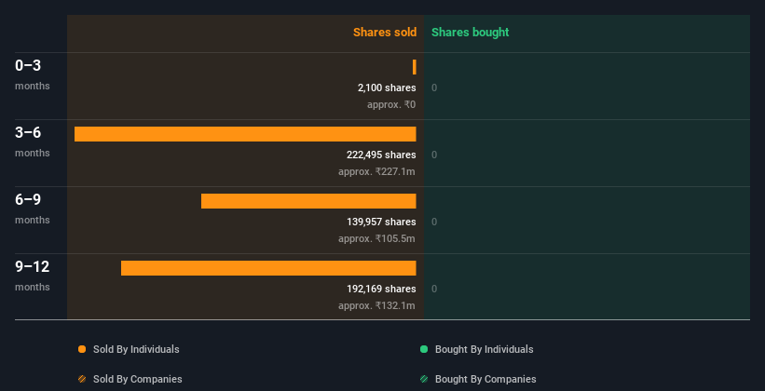Toggle the Bought By Companies legend label

point(485,379)
